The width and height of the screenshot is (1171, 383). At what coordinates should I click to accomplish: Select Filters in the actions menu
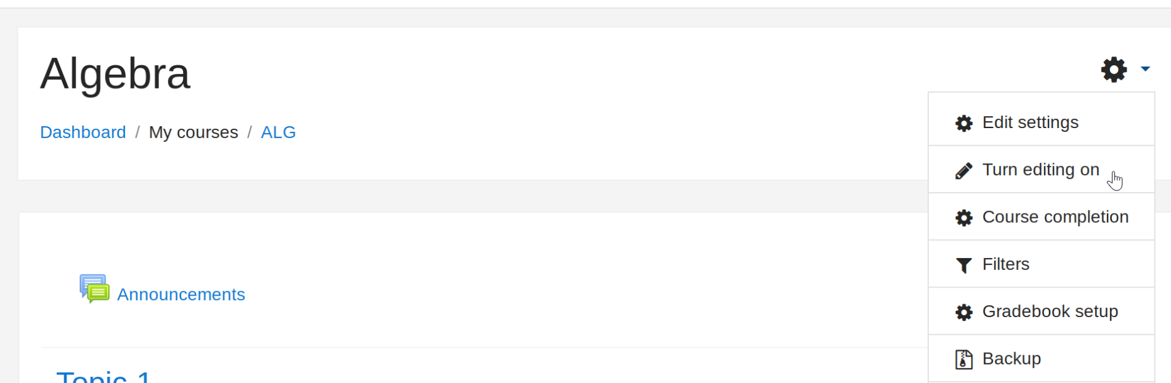click(1006, 264)
